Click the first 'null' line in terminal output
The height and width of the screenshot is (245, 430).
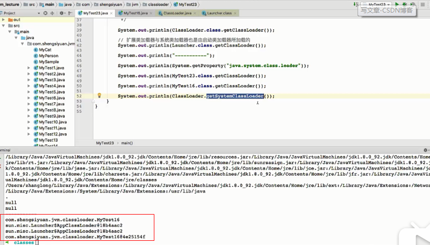11,203
